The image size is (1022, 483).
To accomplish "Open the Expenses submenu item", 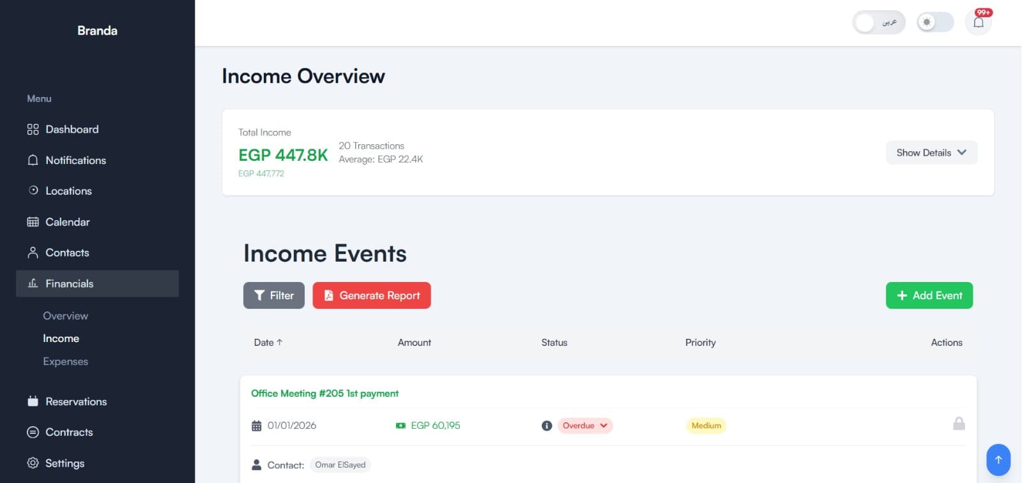I will 65,361.
